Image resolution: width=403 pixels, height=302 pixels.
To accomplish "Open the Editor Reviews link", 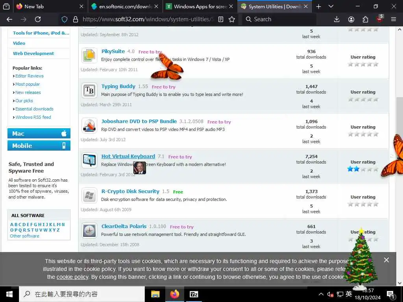I will (x=29, y=76).
